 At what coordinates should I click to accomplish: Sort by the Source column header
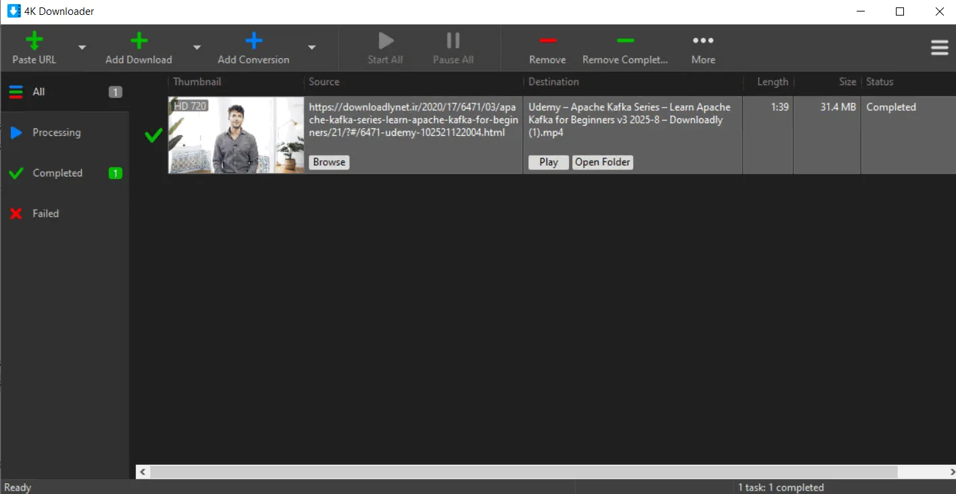413,82
